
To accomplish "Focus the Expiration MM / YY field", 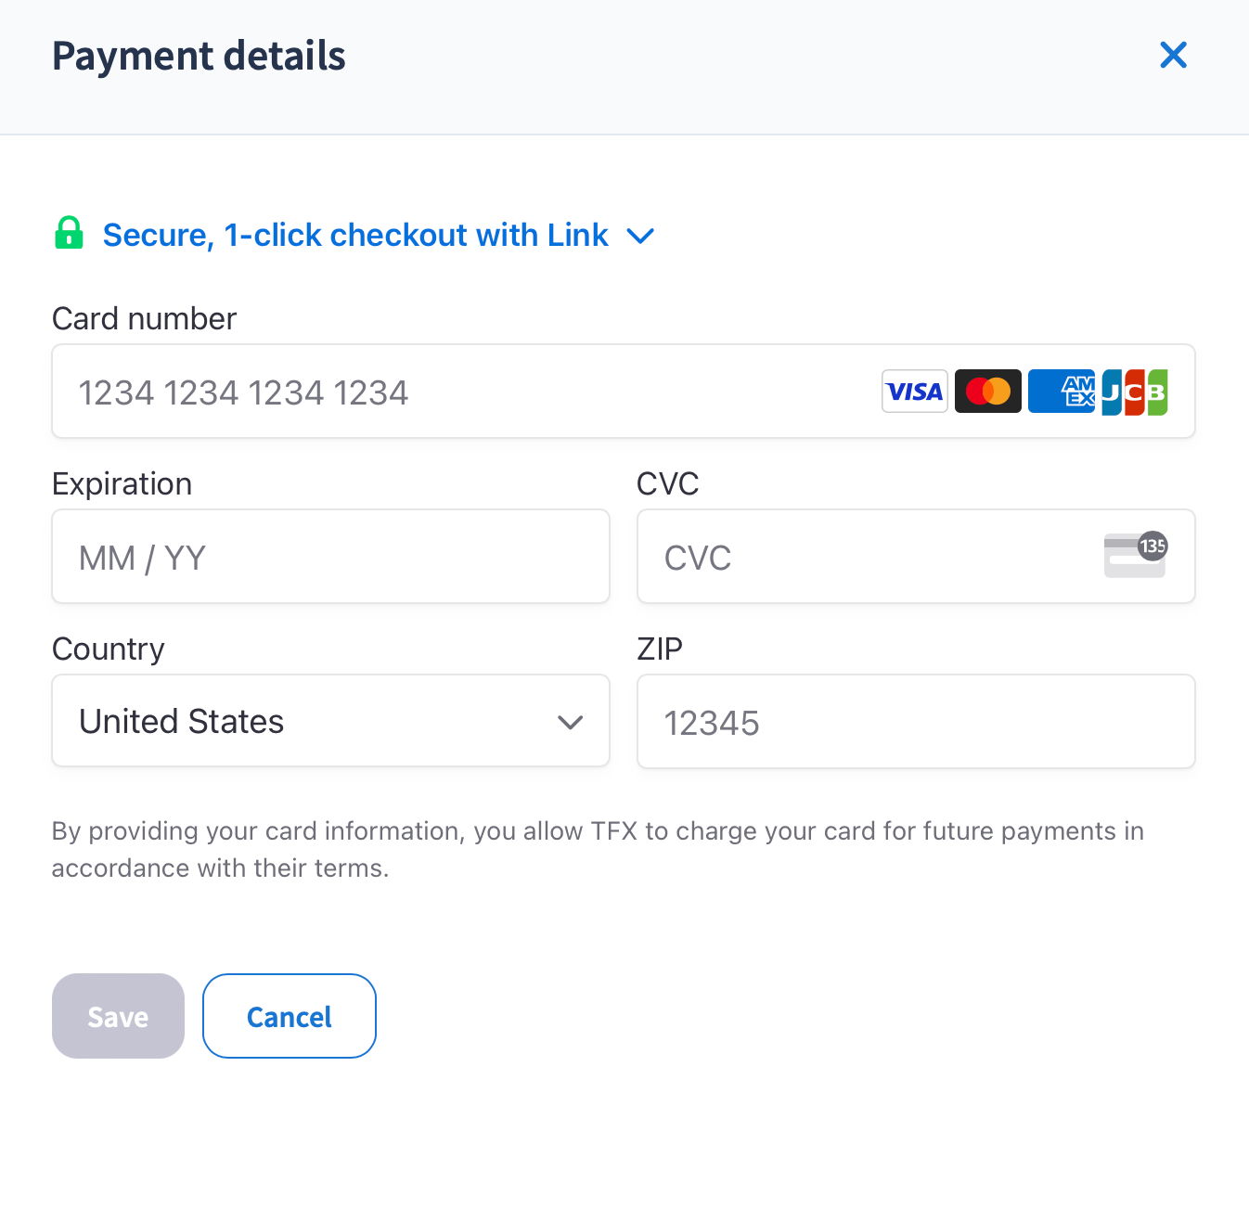I will tap(330, 557).
